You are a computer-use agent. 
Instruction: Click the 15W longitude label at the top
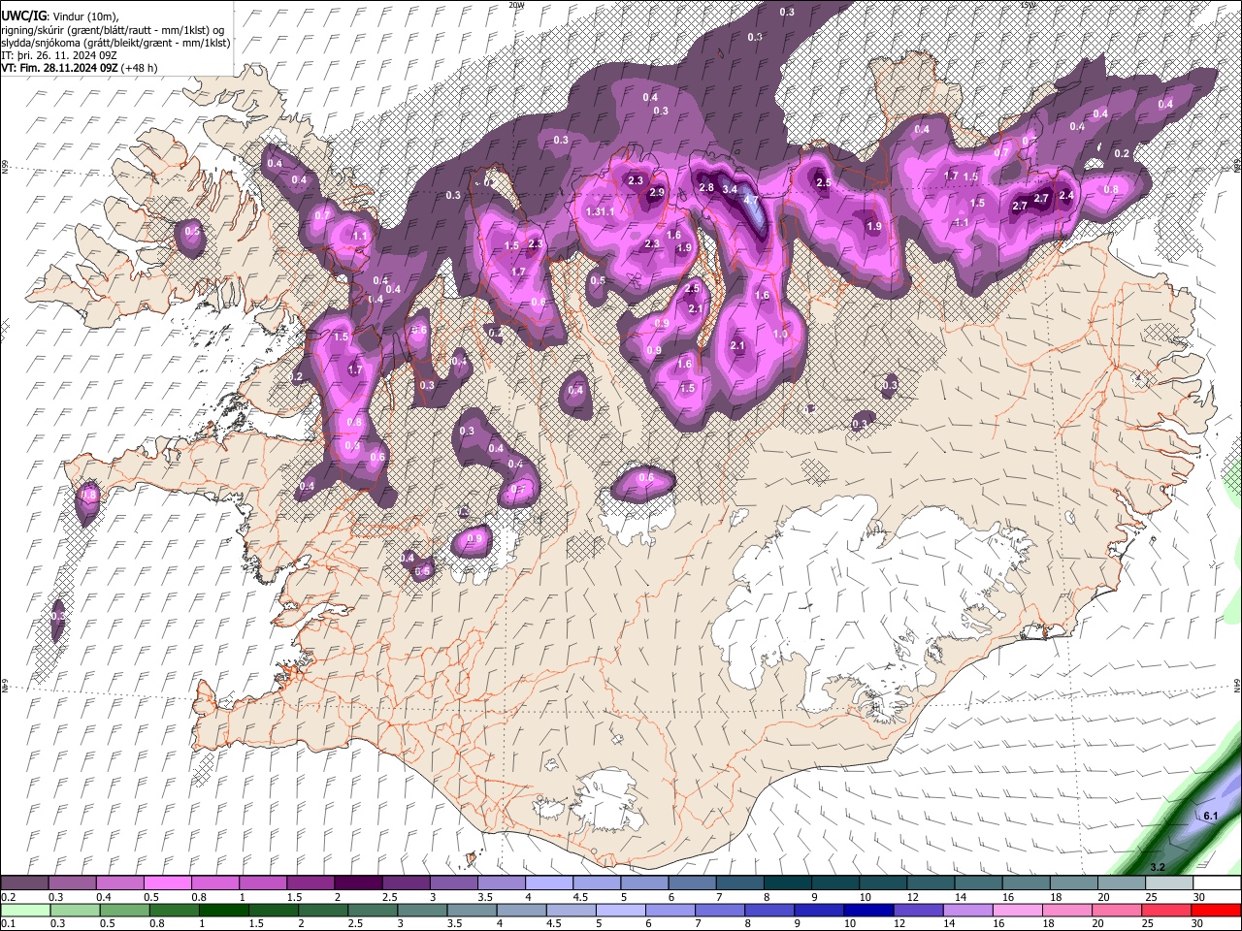point(1030,4)
